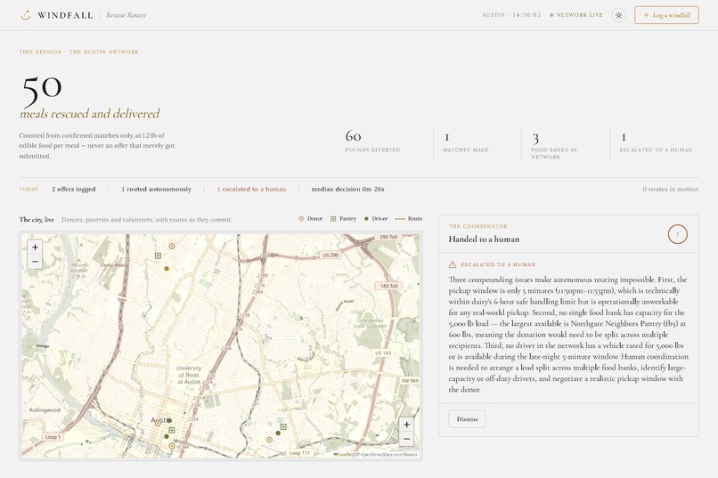This screenshot has height=478, width=718.
Task: Click the 60 pounds diverted stat
Action: tap(372, 142)
